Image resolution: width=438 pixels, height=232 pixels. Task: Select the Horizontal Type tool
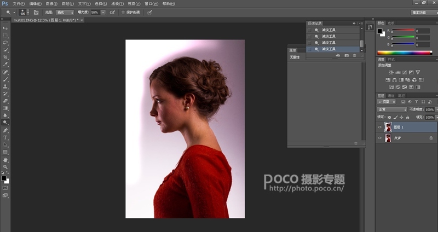tap(5, 137)
